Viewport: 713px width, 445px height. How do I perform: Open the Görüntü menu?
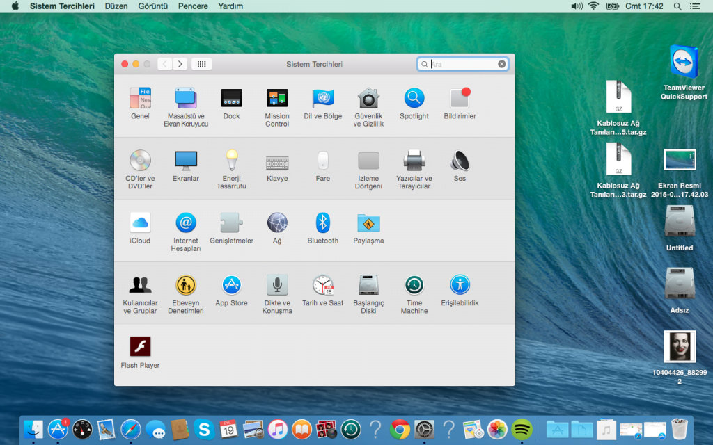point(152,6)
